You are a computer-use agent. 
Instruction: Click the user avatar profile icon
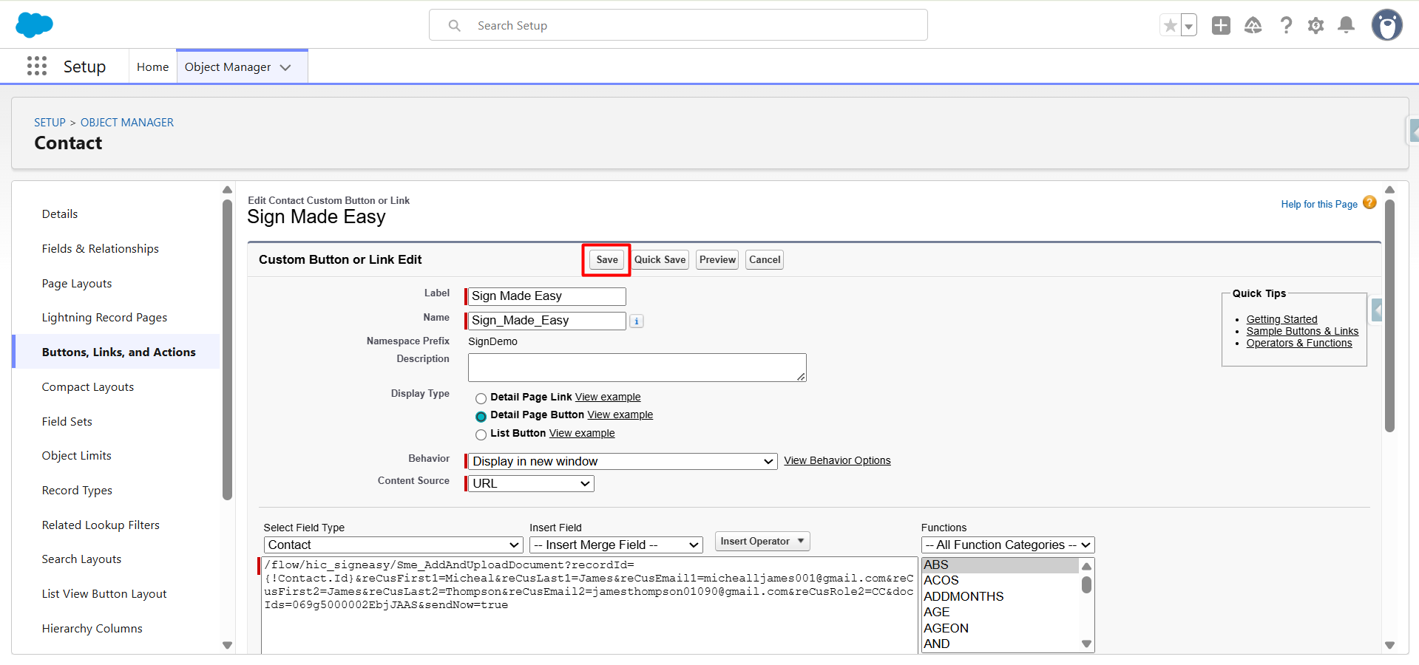point(1386,26)
